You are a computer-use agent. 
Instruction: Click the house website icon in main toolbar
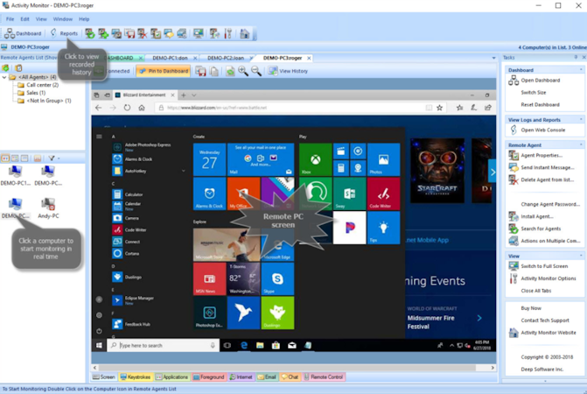244,33
